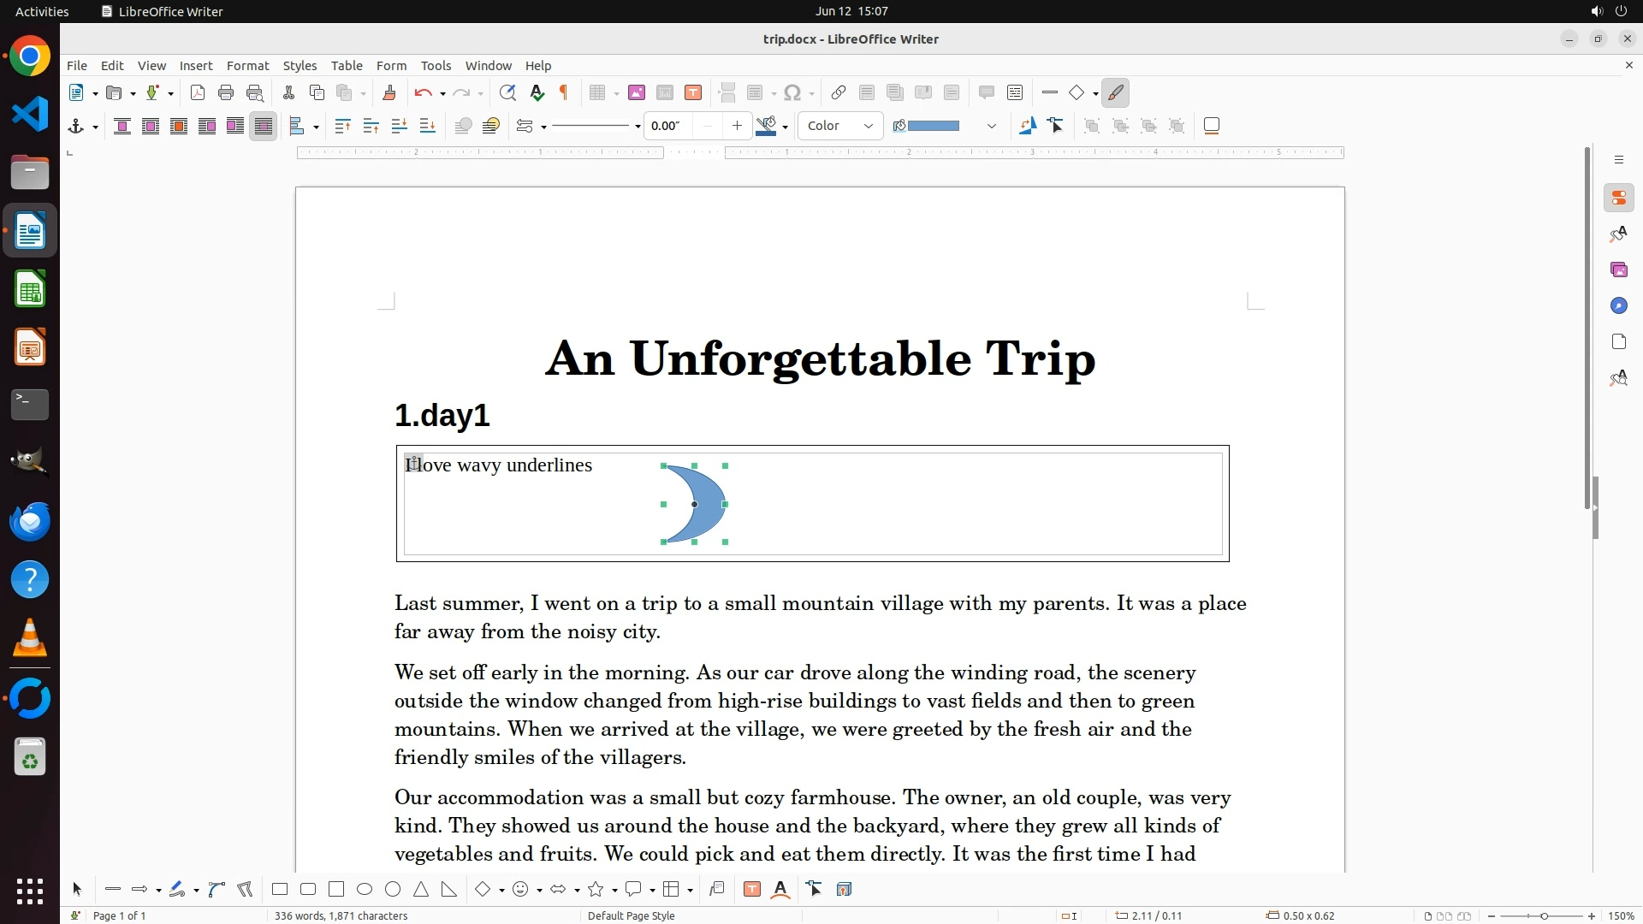Image resolution: width=1643 pixels, height=924 pixels.
Task: Click the Export as PDF icon
Action: pos(198,92)
